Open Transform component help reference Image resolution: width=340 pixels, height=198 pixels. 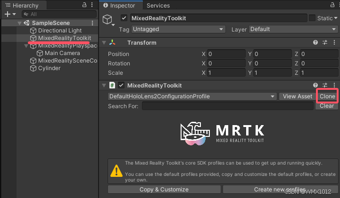[315, 42]
